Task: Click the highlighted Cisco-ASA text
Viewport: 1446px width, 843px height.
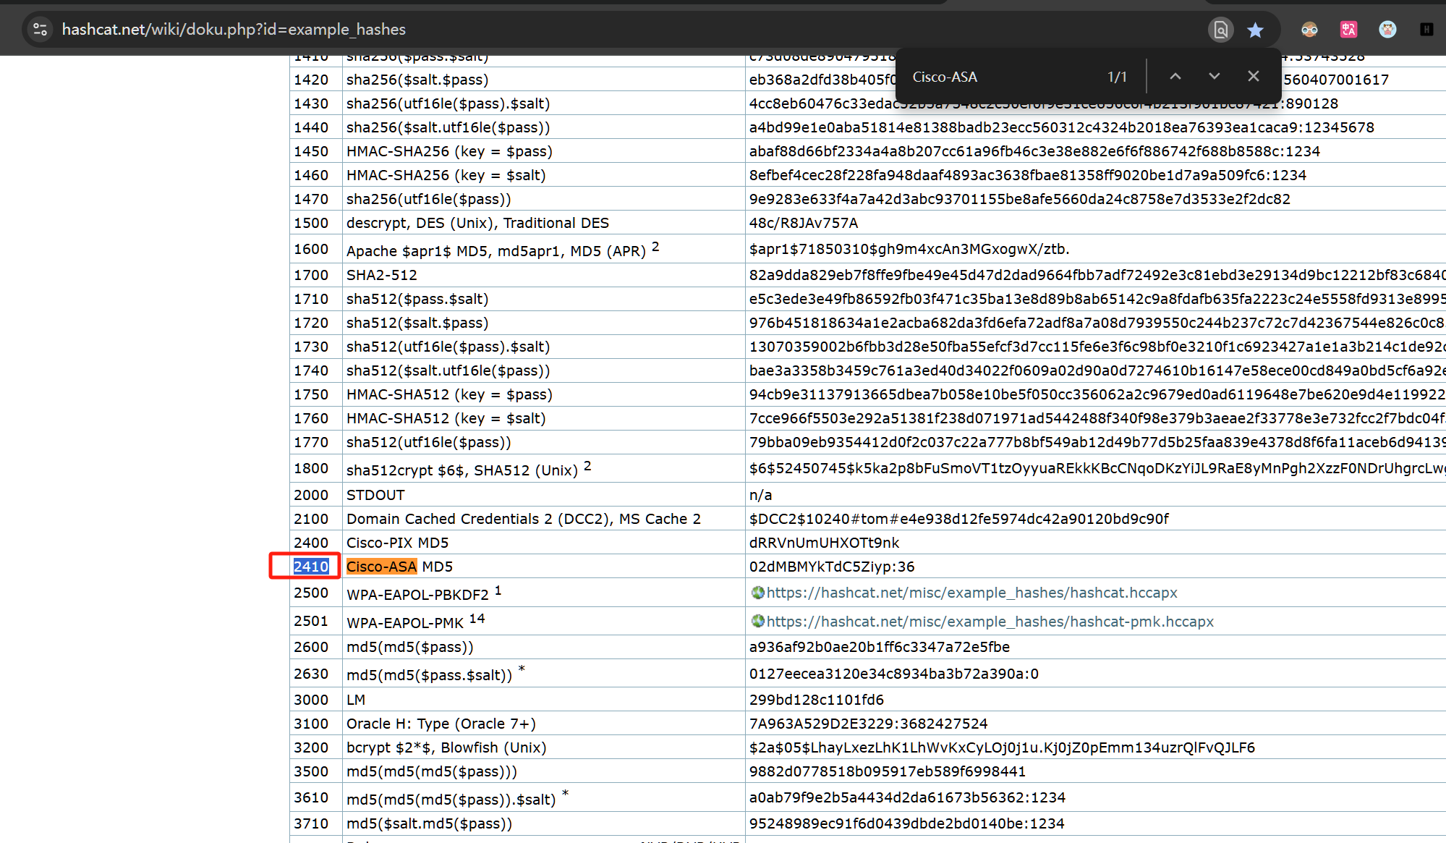Action: [x=381, y=567]
